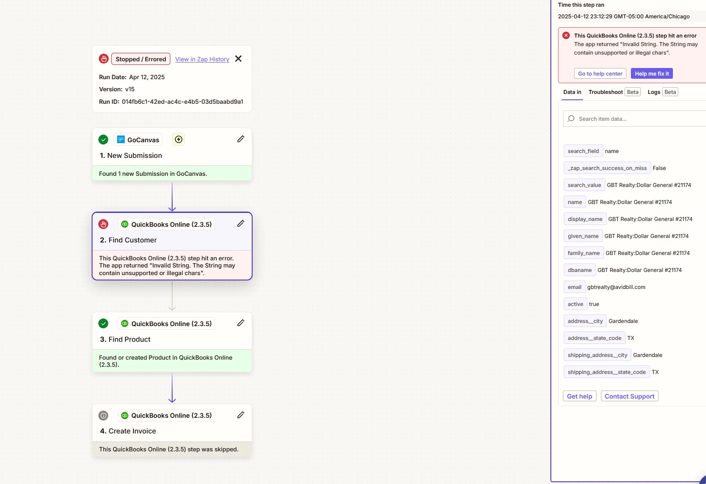706x484 pixels.
Task: Select the 2. Find Customer step title
Action: tap(128, 240)
